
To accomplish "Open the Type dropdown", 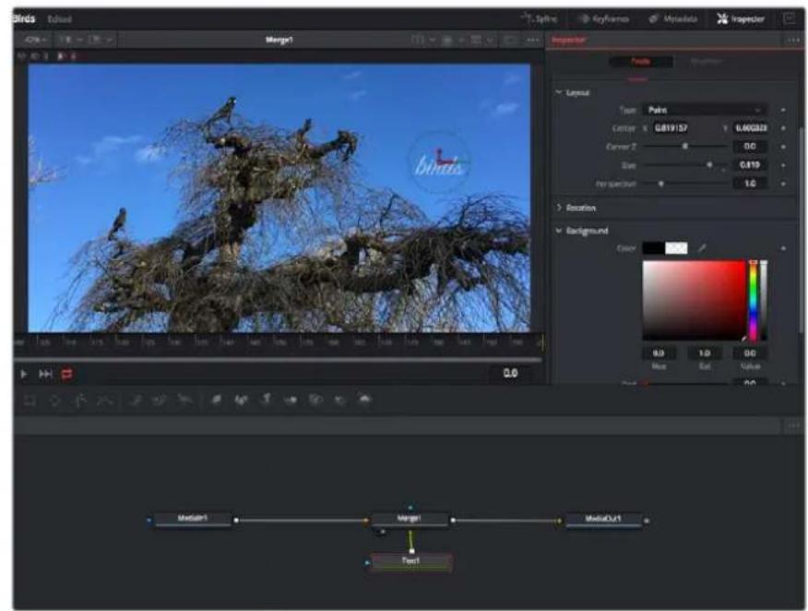I will (x=704, y=110).
